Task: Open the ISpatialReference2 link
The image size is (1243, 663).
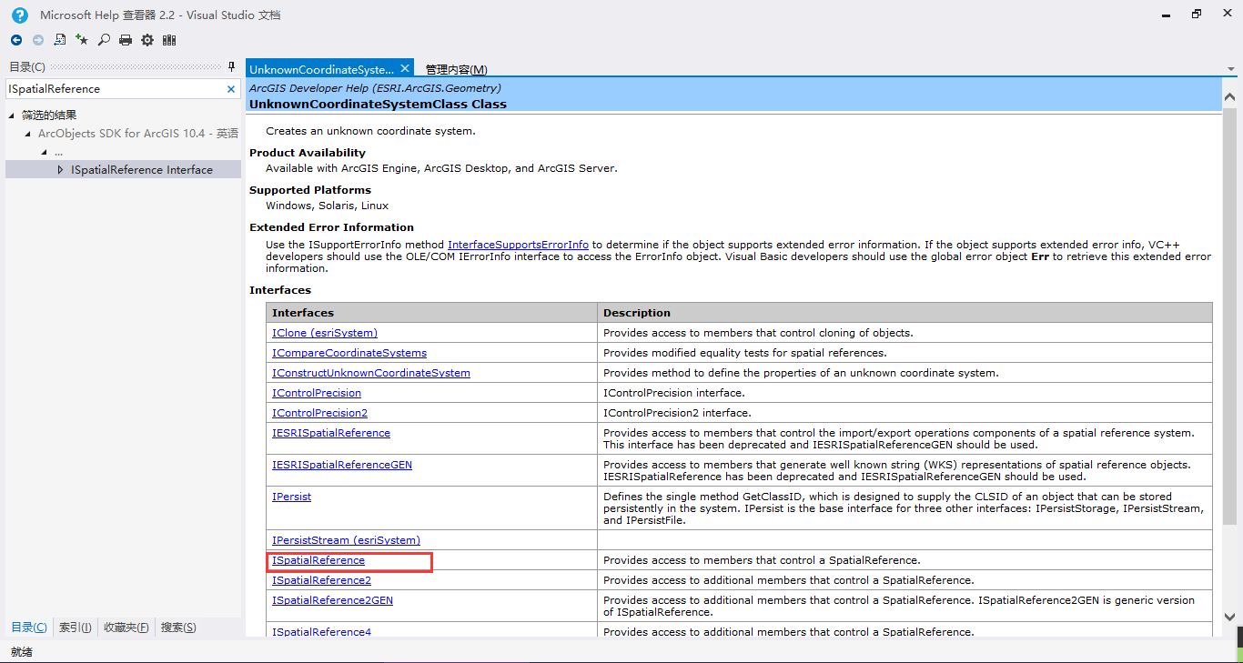Action: [321, 580]
